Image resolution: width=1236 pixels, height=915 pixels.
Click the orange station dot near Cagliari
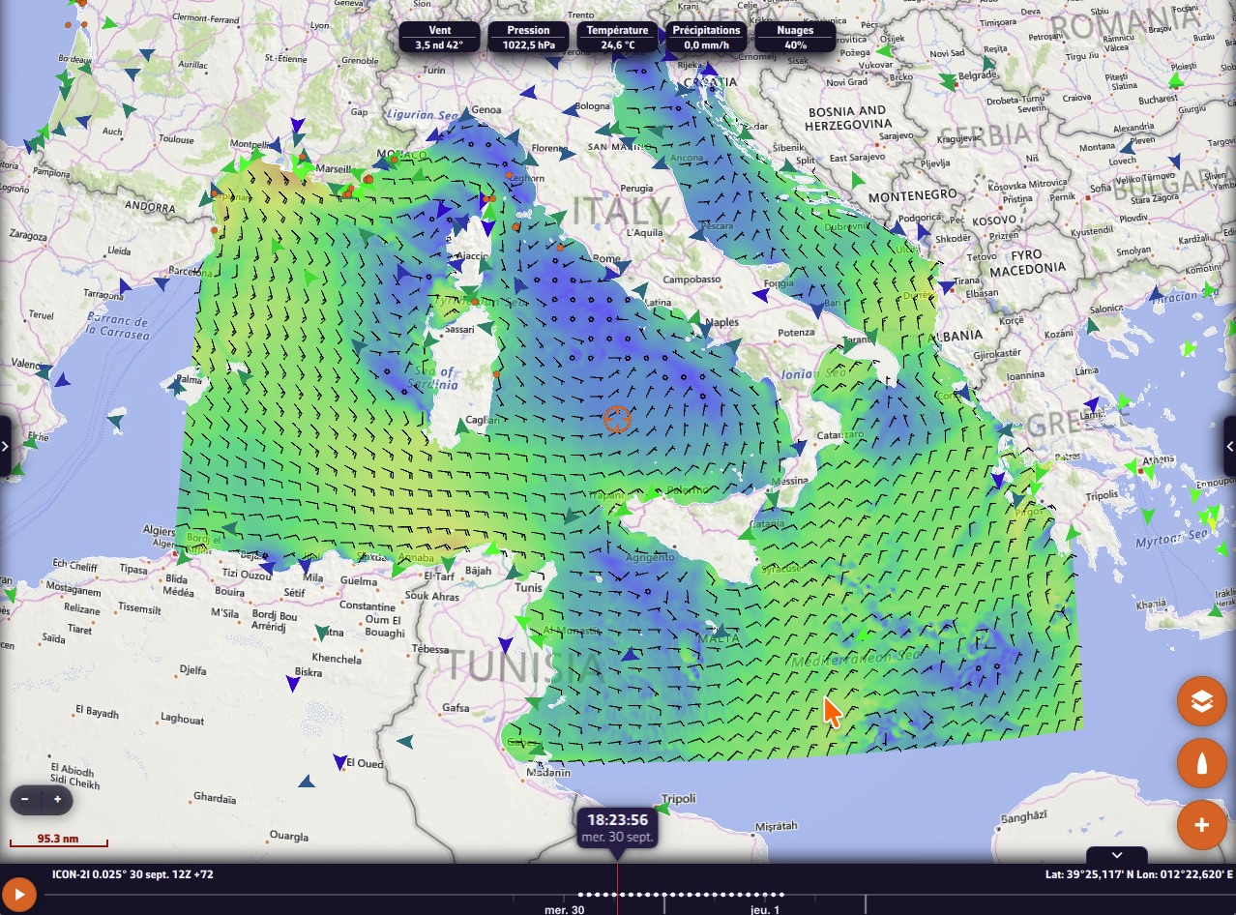tap(496, 373)
